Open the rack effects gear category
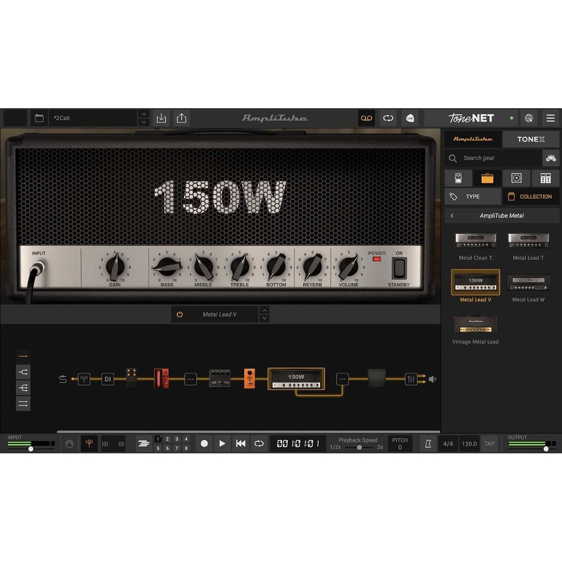562x562 pixels. click(544, 177)
